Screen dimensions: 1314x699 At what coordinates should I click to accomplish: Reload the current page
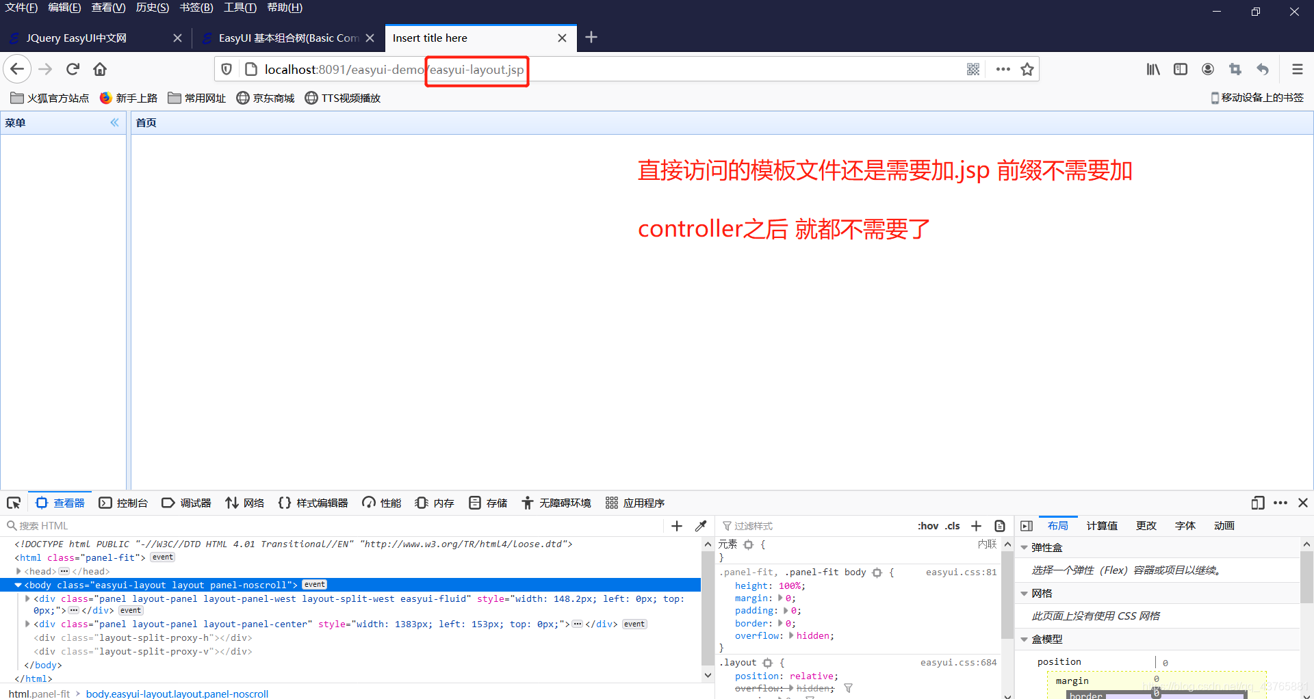coord(73,69)
